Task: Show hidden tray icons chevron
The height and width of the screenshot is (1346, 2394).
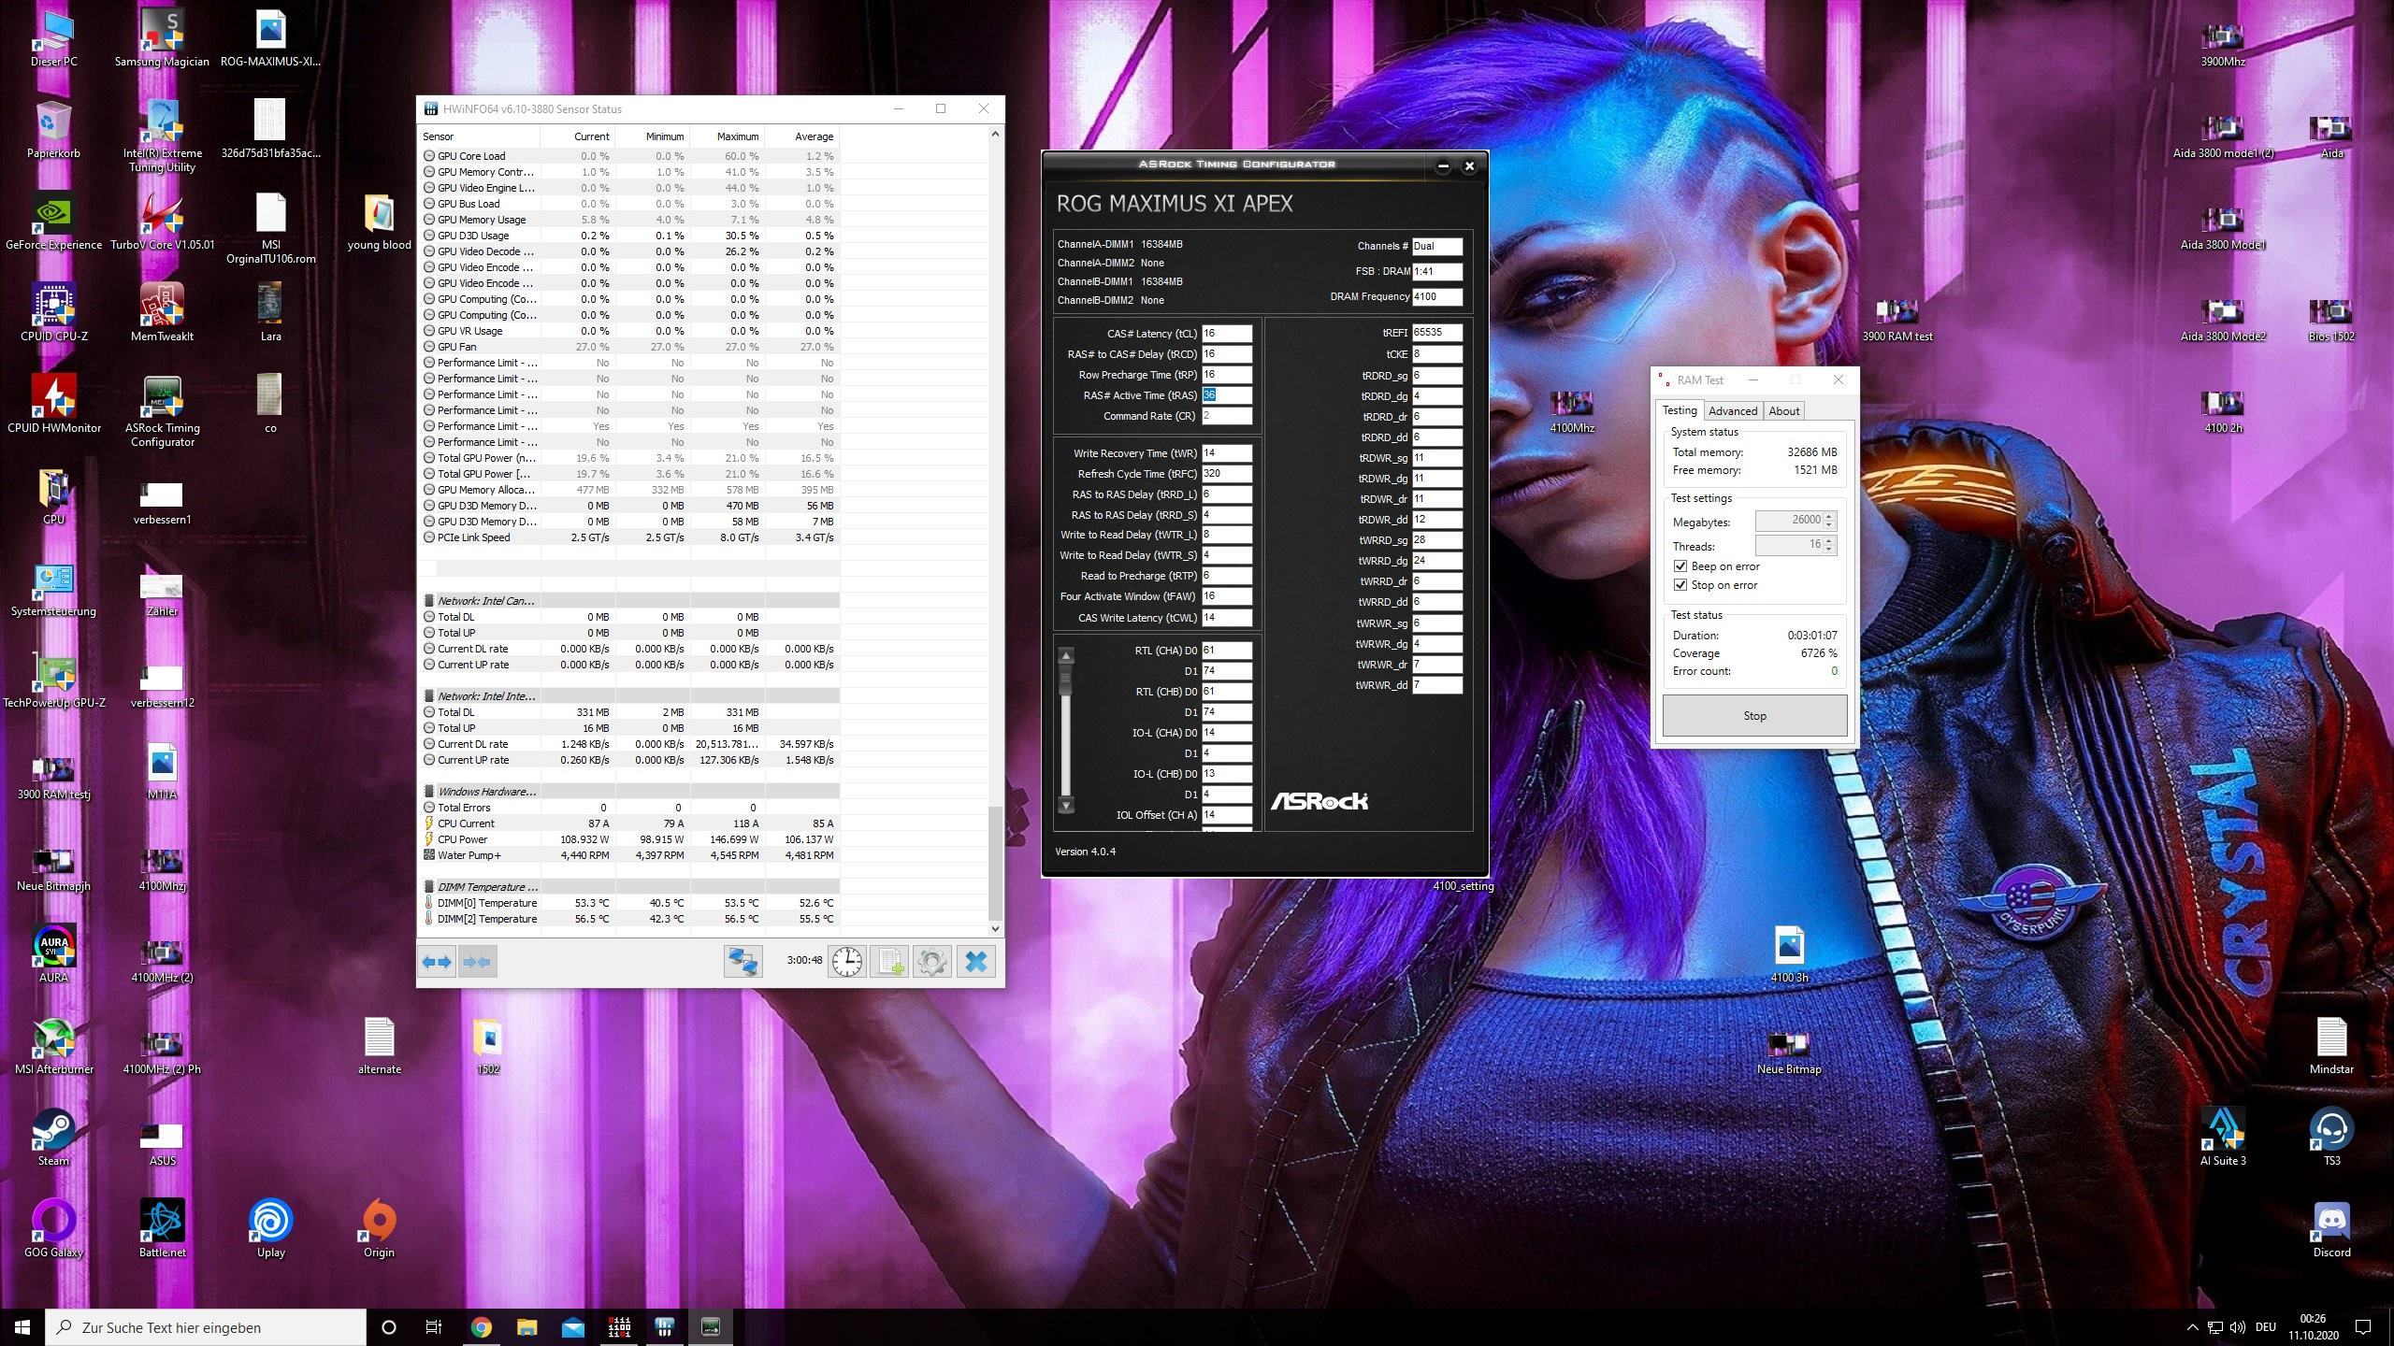Action: click(2193, 1327)
